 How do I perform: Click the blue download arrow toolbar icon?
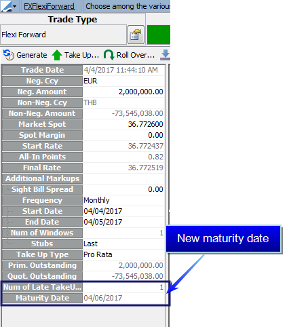166,55
